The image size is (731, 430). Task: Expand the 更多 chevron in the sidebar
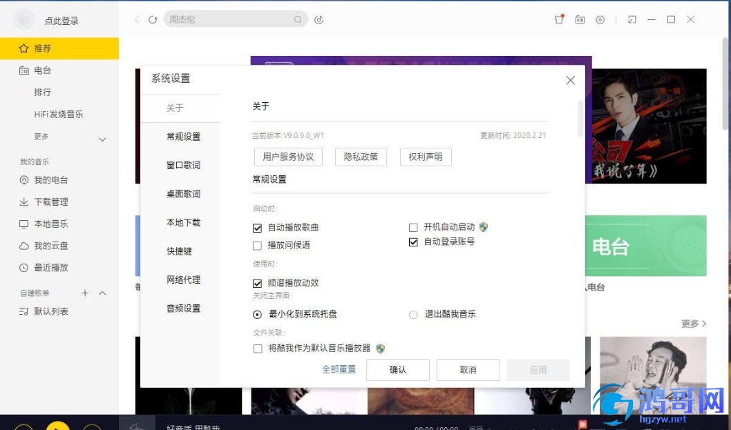[x=102, y=139]
